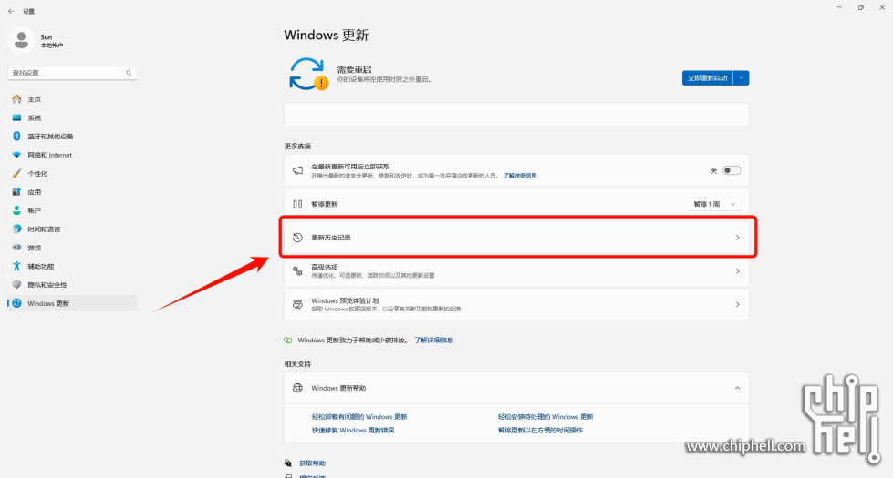The image size is (893, 478).
Task: Select 网络和 Internet in the sidebar
Action: click(x=50, y=155)
